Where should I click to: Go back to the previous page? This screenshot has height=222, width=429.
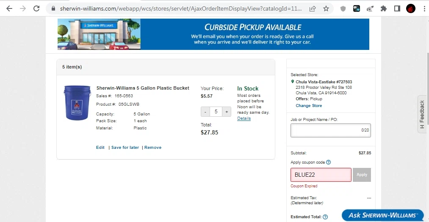[x=9, y=8]
